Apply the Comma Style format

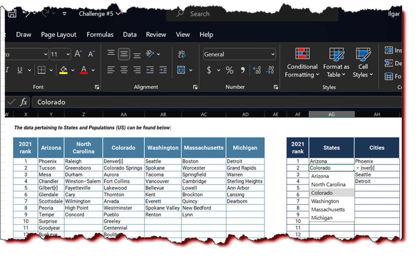pyautogui.click(x=243, y=70)
